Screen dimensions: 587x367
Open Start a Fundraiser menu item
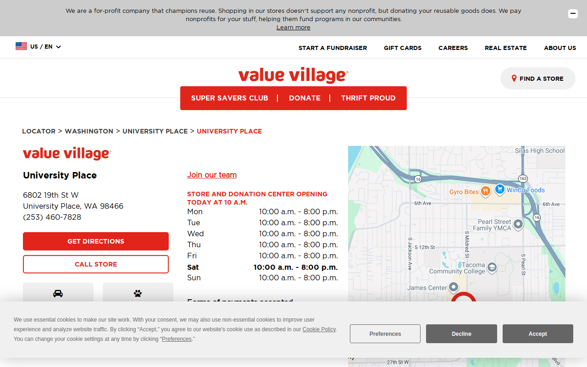click(x=332, y=48)
